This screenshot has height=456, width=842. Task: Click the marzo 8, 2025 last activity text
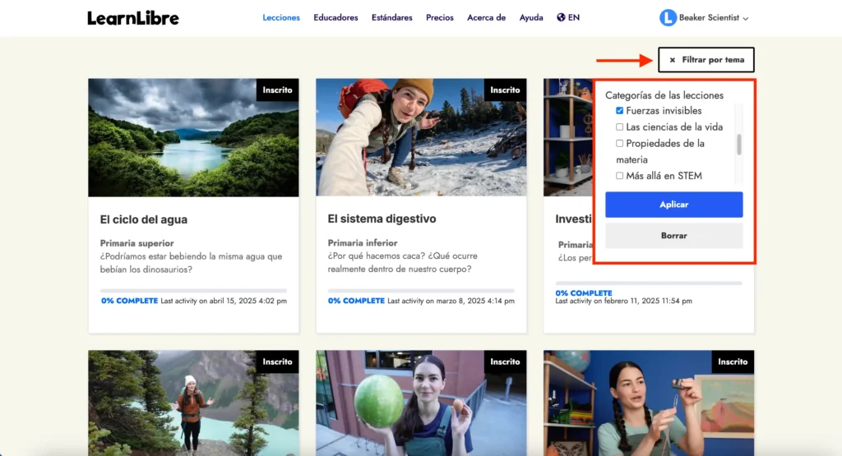(451, 301)
